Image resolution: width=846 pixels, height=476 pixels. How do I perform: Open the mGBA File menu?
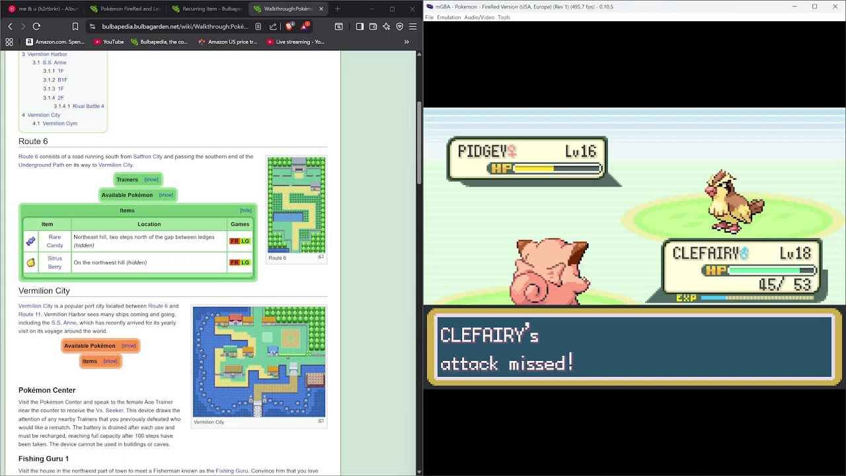click(x=429, y=17)
